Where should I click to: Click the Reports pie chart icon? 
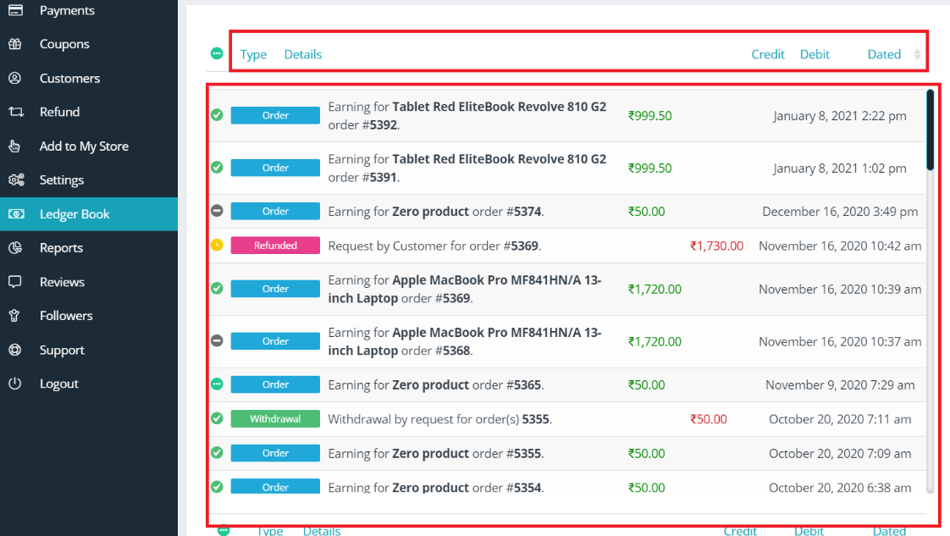tap(15, 248)
